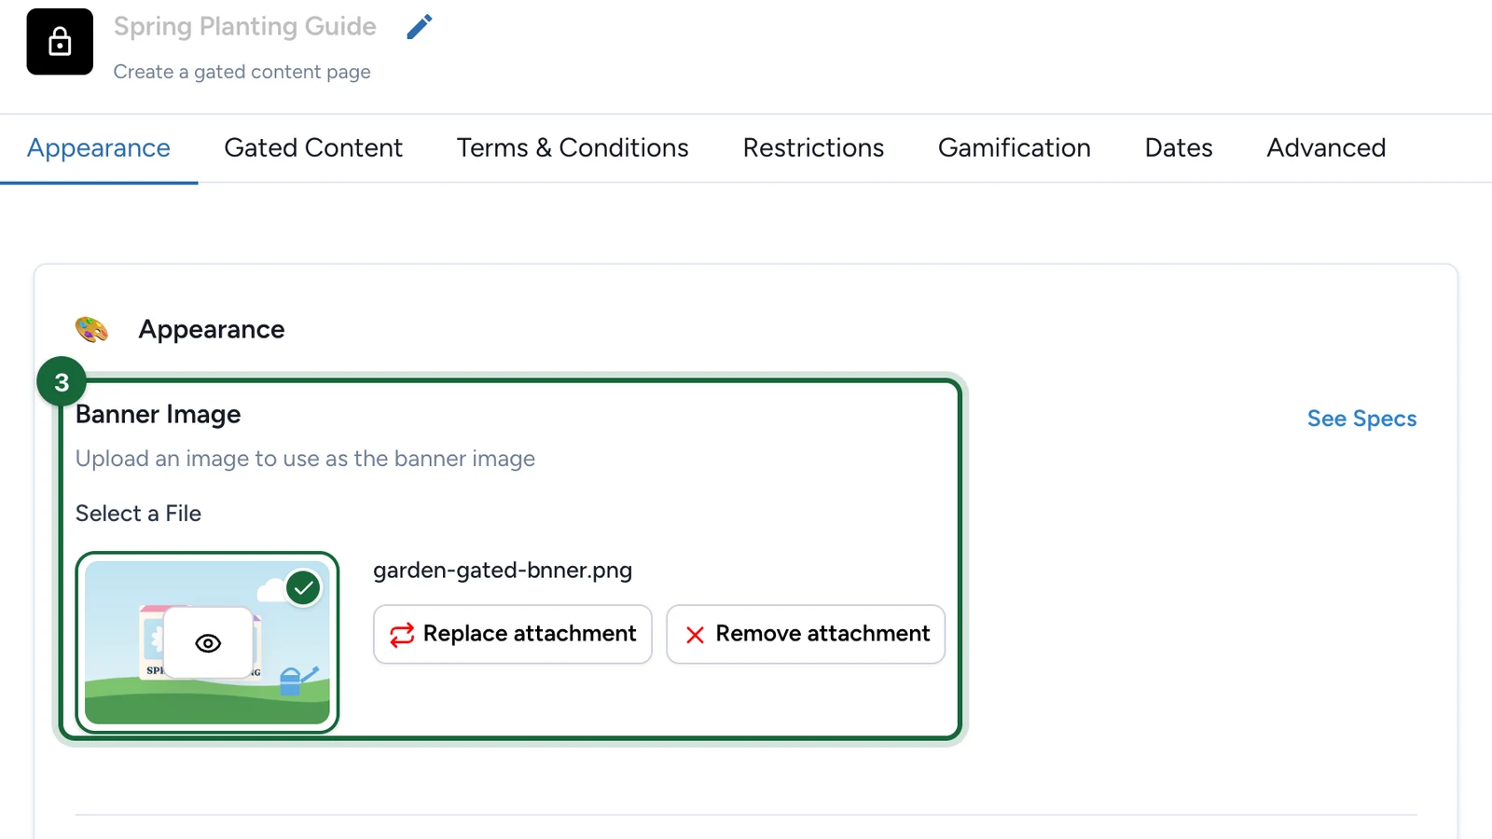The image size is (1492, 839).
Task: Open the Gamification tab
Action: 1015,147
